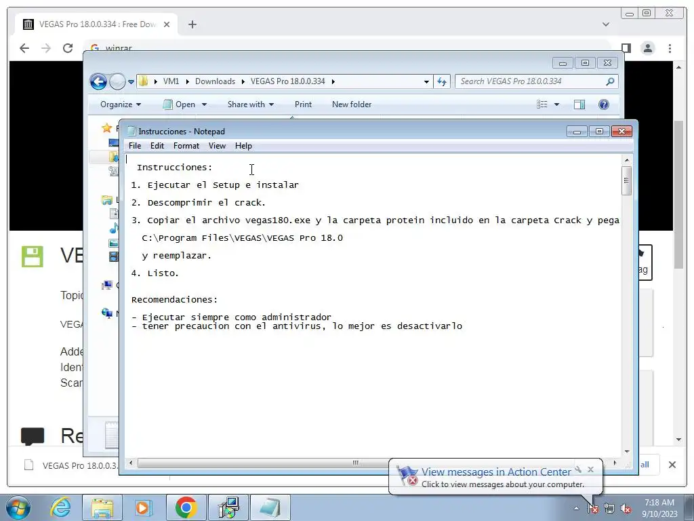Switch to the installer taskbar icon

[228, 507]
